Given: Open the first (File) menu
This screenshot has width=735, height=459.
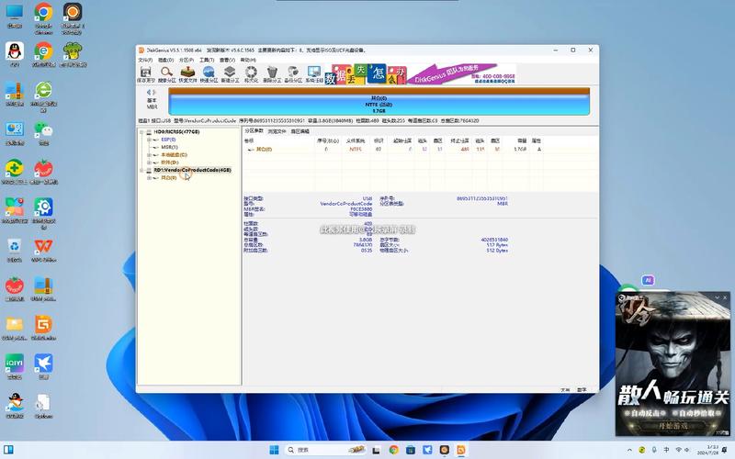Looking at the screenshot, I should (145, 60).
